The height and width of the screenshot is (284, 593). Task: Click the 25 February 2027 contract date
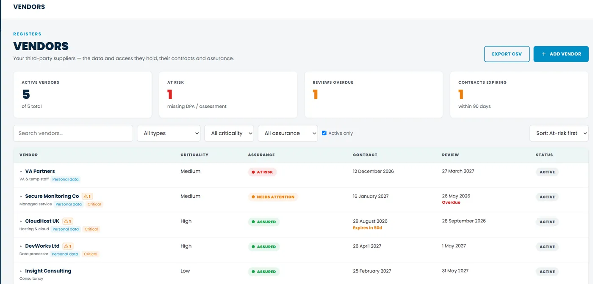[372, 271]
